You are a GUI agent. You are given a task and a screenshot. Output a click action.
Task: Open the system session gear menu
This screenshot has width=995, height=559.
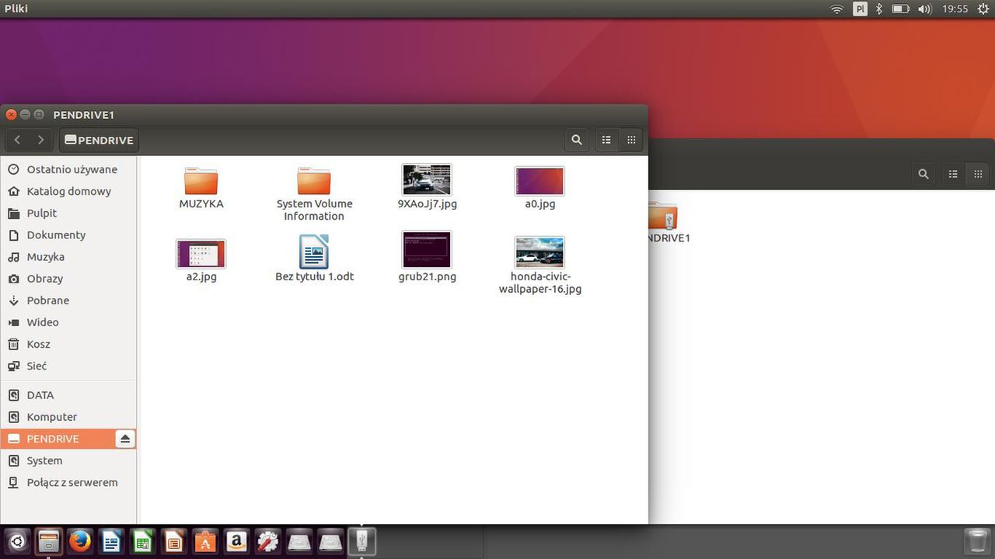coord(983,9)
